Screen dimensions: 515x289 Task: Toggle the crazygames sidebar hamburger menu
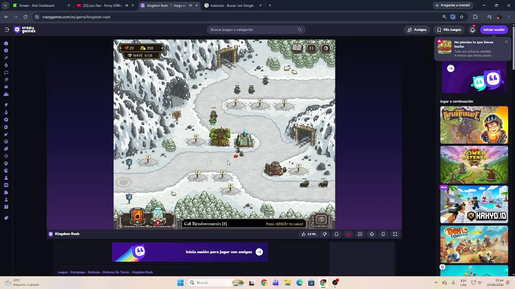pos(7,30)
